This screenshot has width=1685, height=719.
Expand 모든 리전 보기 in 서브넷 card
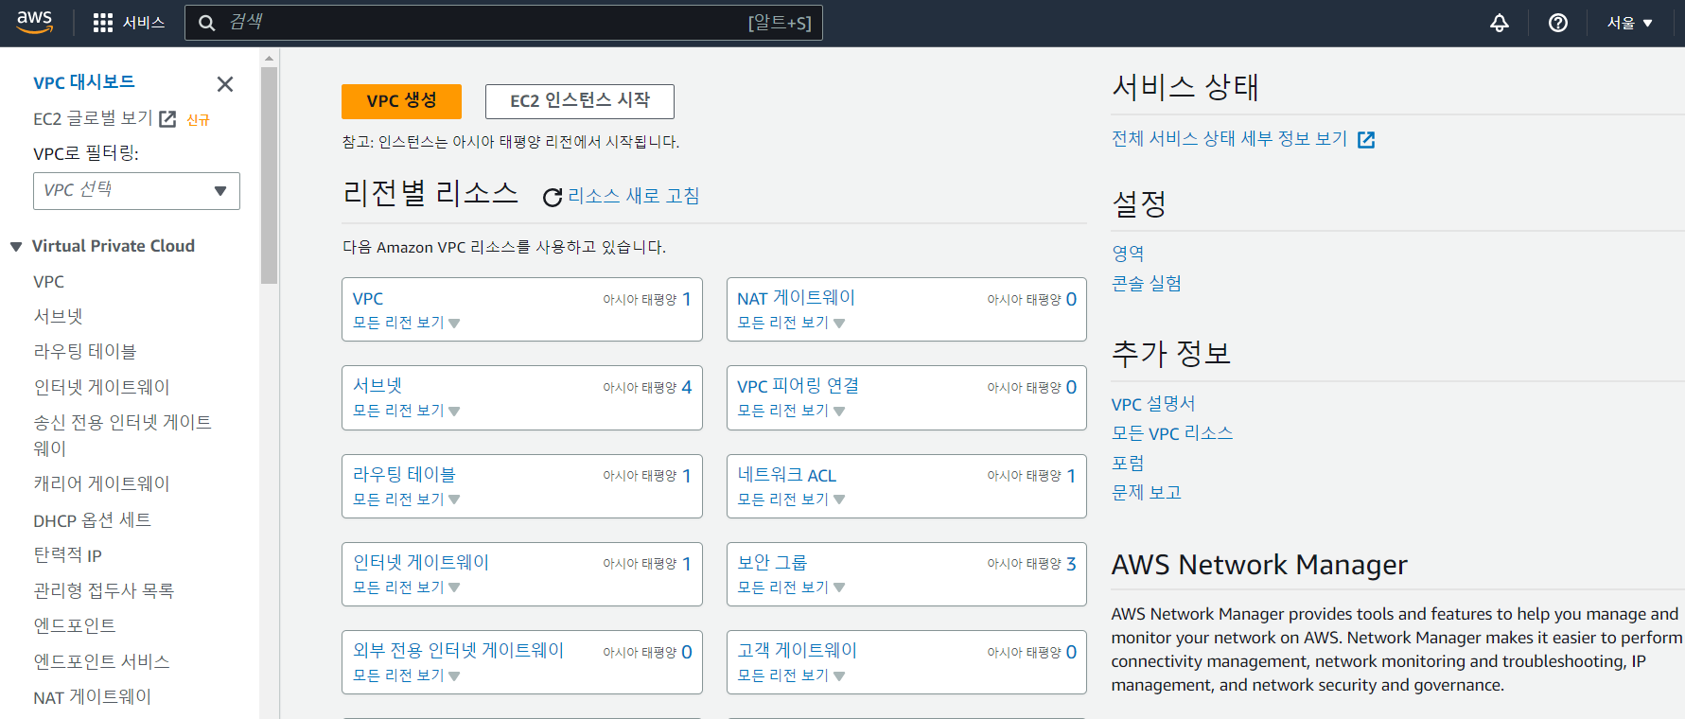pyautogui.click(x=406, y=411)
